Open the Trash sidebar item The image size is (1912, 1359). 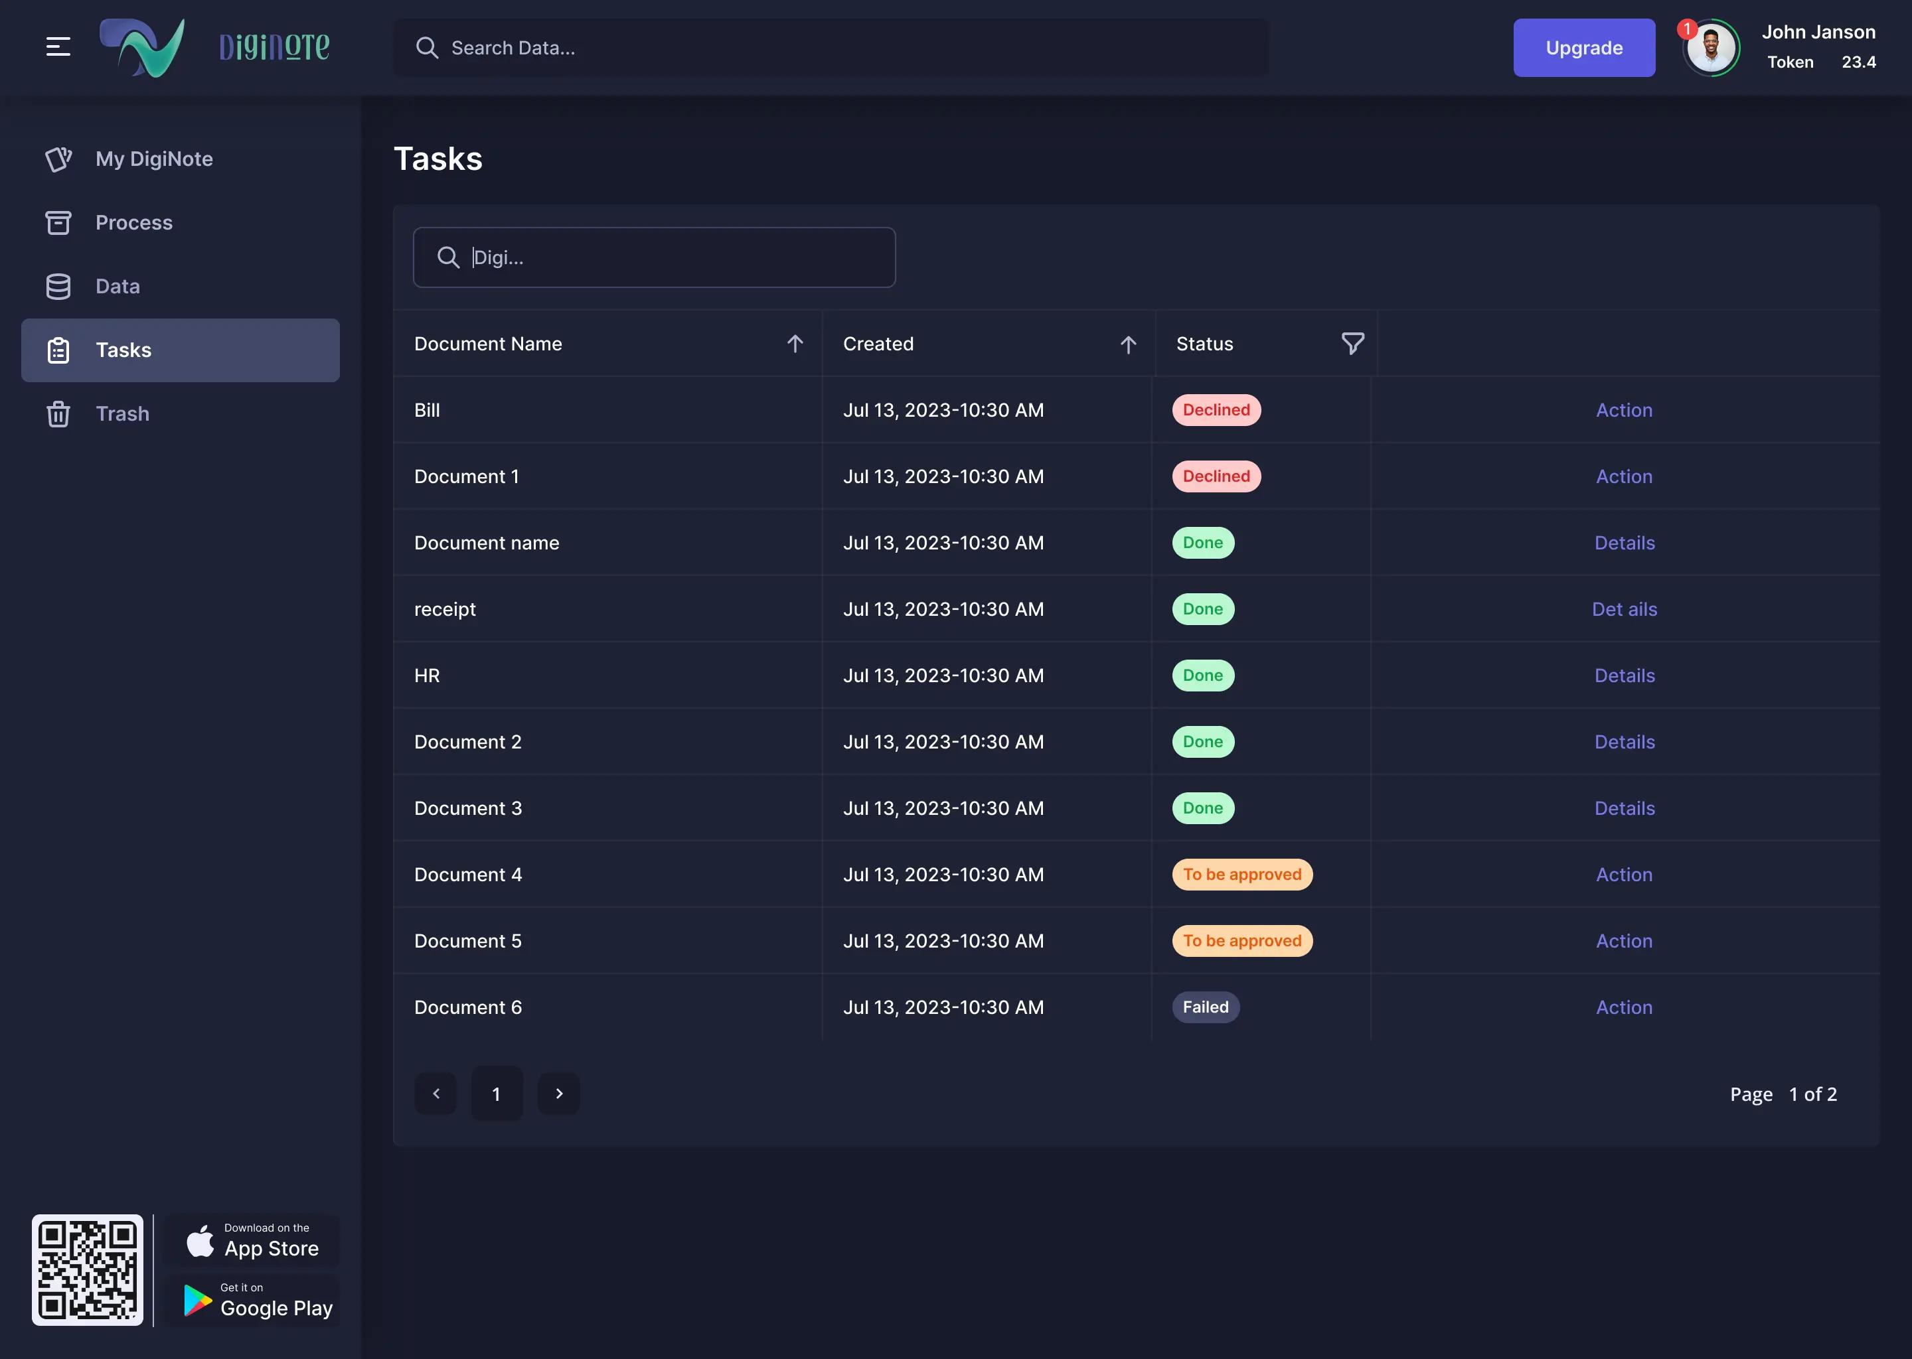click(x=122, y=413)
